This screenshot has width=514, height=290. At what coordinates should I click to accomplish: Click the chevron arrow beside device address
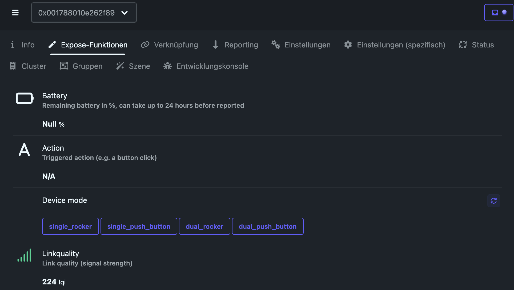125,13
